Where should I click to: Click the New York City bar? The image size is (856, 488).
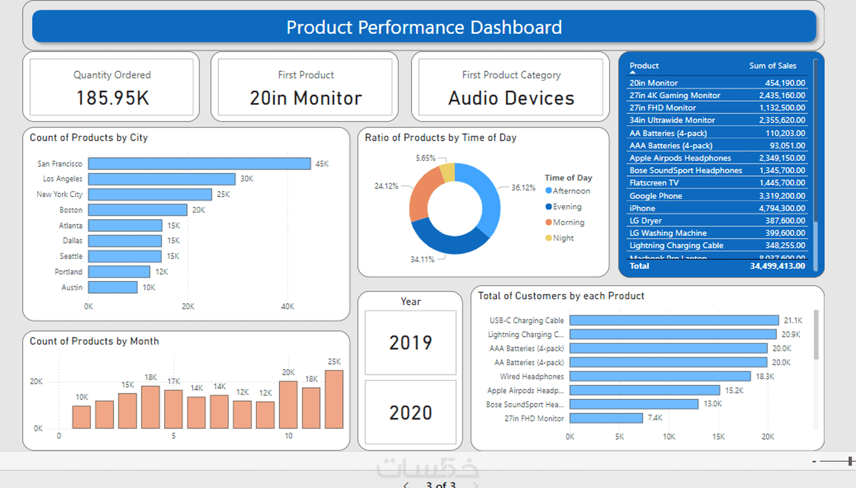150,194
